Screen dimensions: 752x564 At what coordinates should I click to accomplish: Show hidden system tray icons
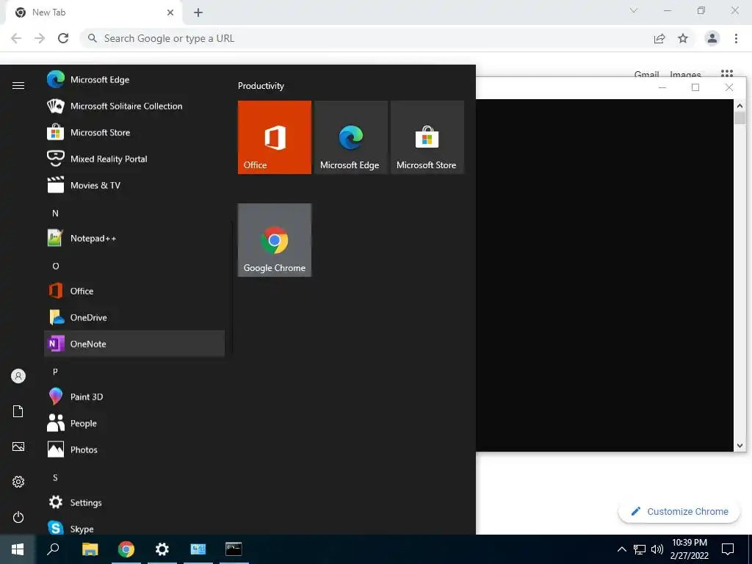click(x=621, y=549)
